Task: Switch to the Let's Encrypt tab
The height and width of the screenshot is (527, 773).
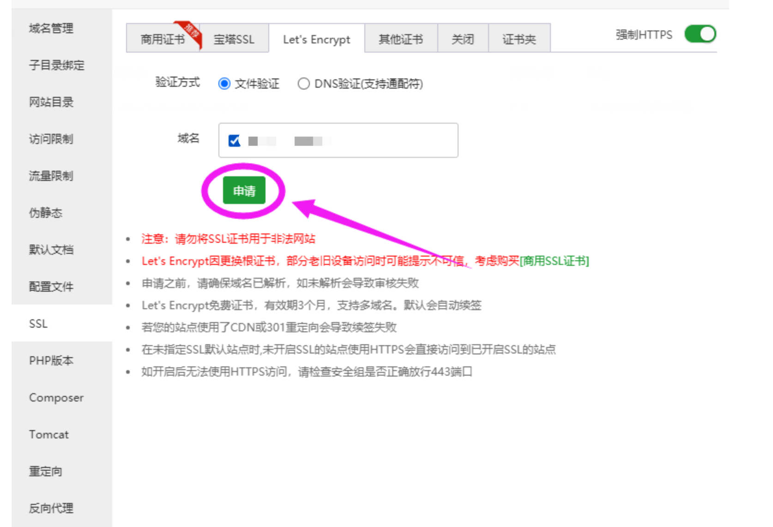Action: 317,39
